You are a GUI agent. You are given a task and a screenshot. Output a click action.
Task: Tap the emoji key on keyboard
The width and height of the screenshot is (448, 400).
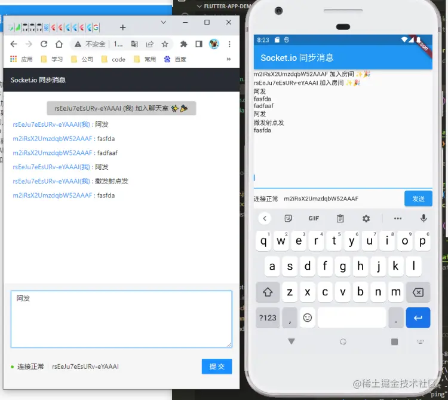point(308,317)
